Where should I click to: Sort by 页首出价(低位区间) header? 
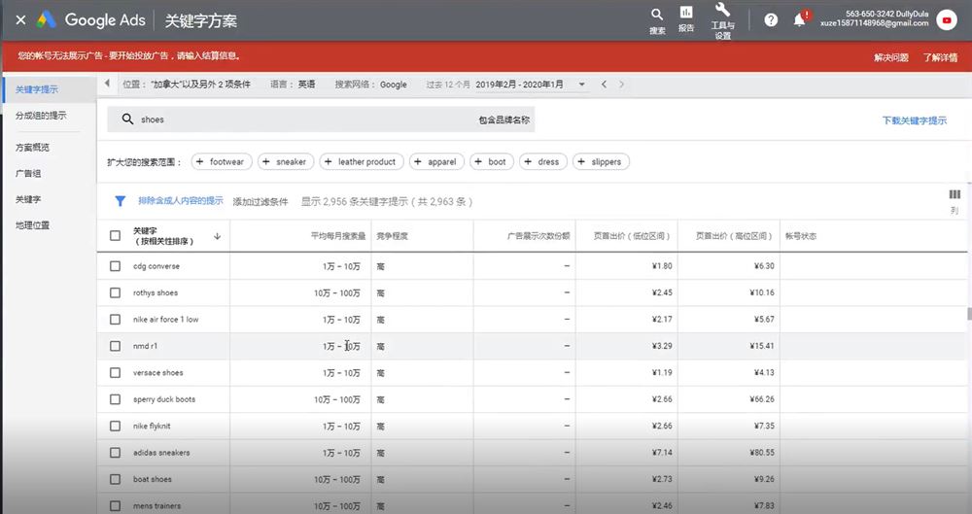coord(632,235)
